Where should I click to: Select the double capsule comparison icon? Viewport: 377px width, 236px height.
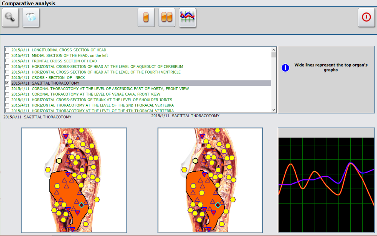click(167, 18)
